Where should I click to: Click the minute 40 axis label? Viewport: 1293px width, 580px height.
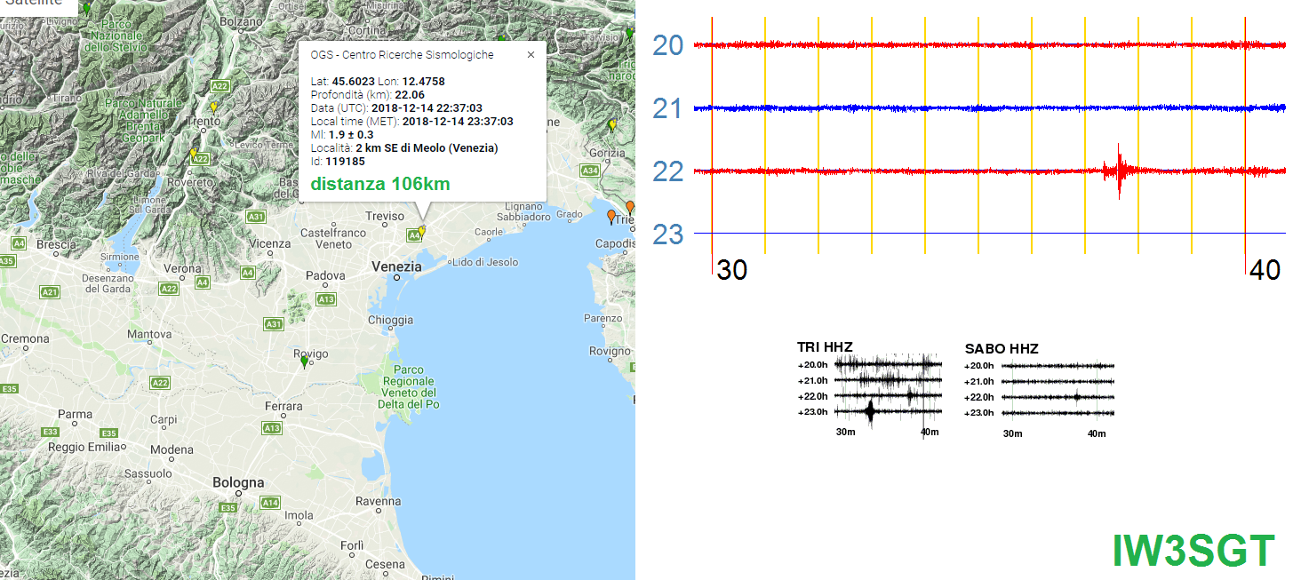[x=1265, y=270]
